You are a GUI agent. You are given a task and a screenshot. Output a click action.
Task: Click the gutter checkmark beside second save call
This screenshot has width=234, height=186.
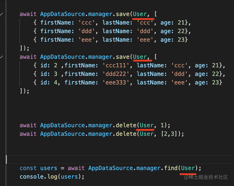2,57
